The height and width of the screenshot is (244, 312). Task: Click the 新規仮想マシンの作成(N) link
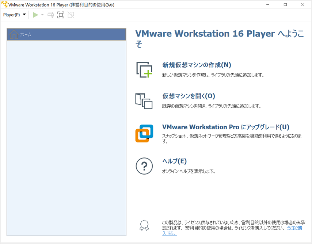click(x=197, y=65)
